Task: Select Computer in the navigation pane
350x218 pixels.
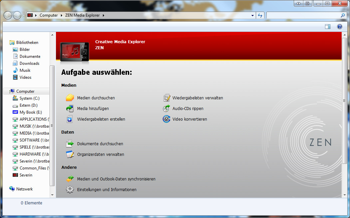Action: click(26, 91)
